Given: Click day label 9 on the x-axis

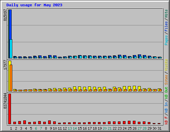Looking at the screenshot, I should point(51,128).
